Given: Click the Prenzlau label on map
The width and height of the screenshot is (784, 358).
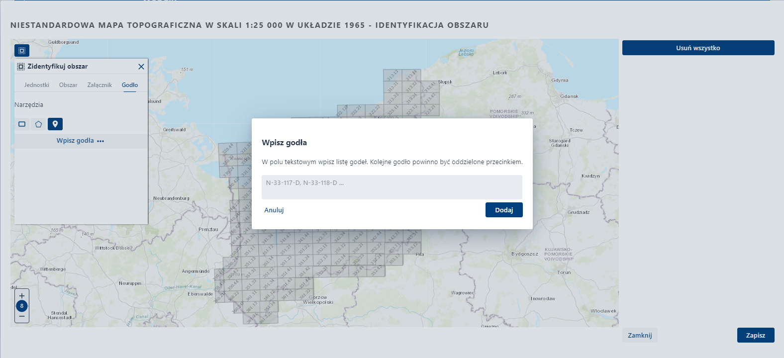Looking at the screenshot, I should click(208, 230).
